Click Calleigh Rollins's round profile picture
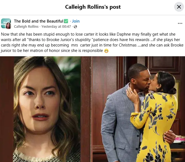Viewport: 185px width, 162px height. (8, 26)
